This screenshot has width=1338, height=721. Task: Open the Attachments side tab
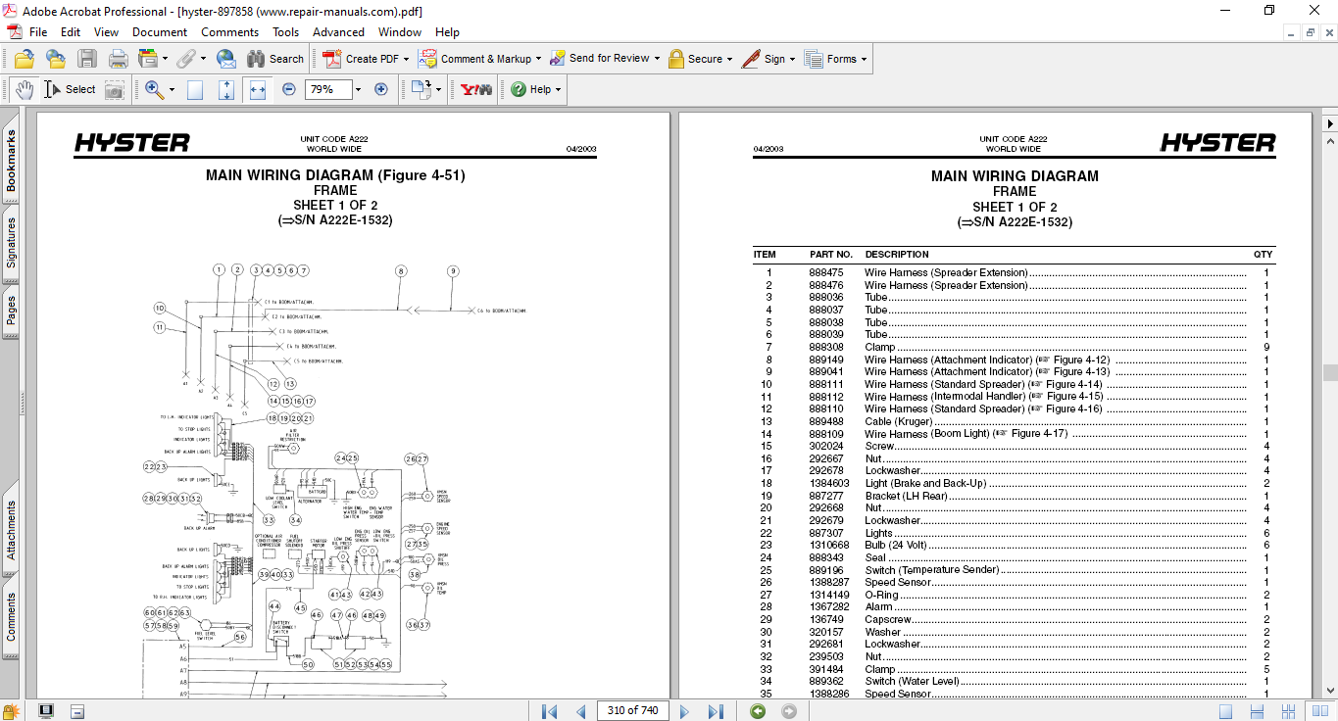click(11, 531)
